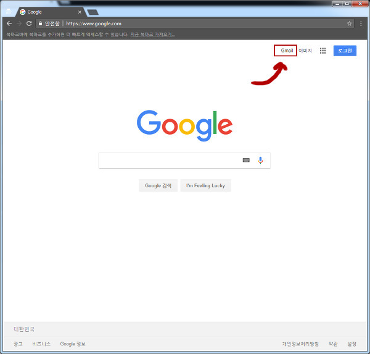The width and height of the screenshot is (370, 354).
Task: Close the Google tab
Action: (x=80, y=12)
